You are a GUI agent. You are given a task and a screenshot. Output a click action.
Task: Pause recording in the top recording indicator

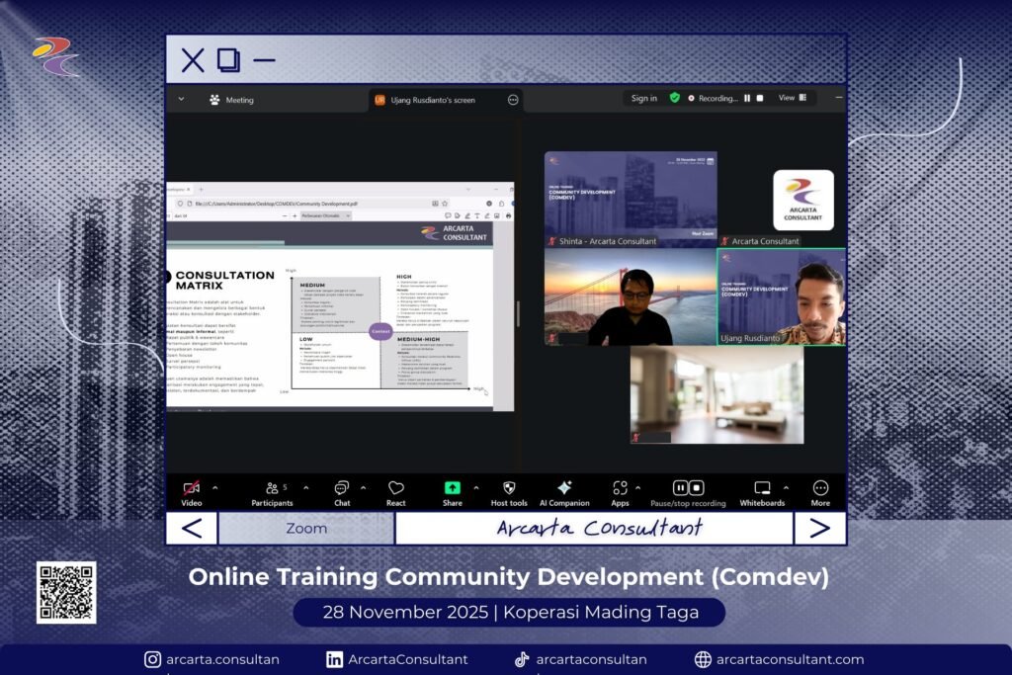coord(747,98)
